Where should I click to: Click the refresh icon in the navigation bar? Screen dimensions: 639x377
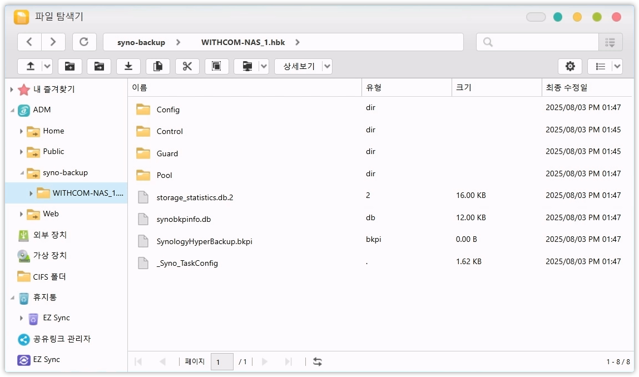pyautogui.click(x=85, y=42)
